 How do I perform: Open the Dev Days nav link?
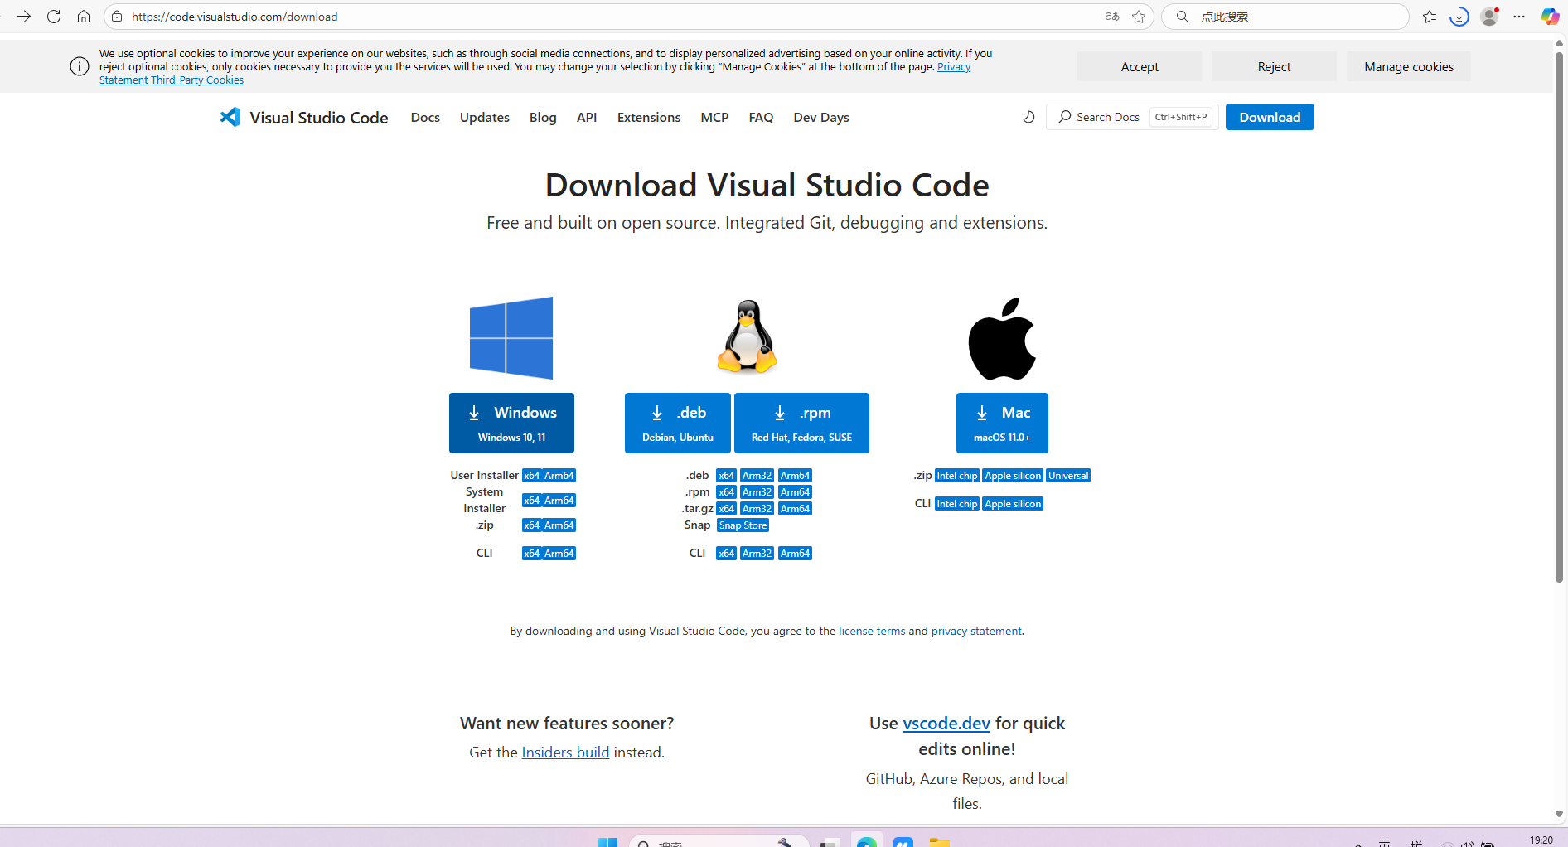[821, 117]
